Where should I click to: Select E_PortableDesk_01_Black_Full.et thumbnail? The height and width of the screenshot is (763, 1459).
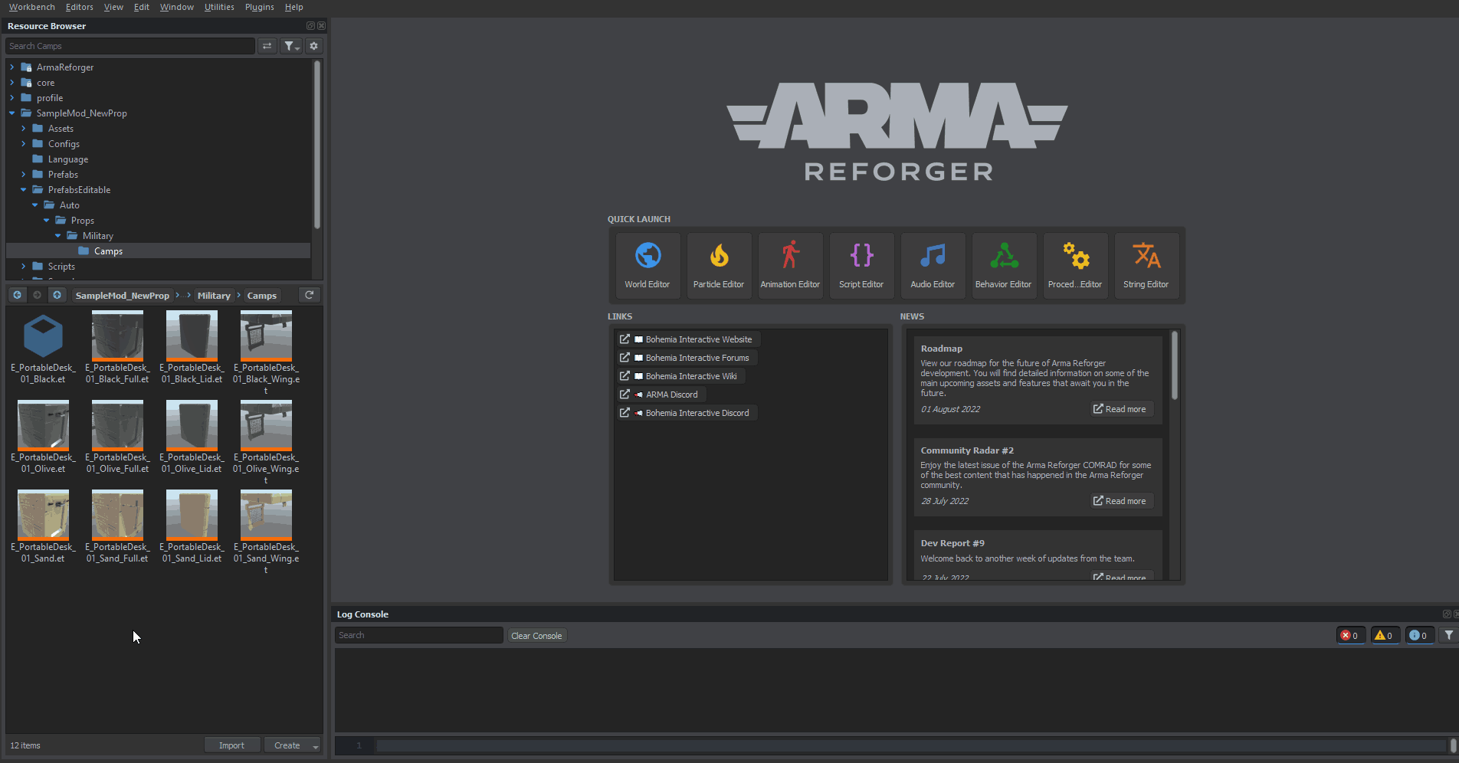pyautogui.click(x=117, y=336)
